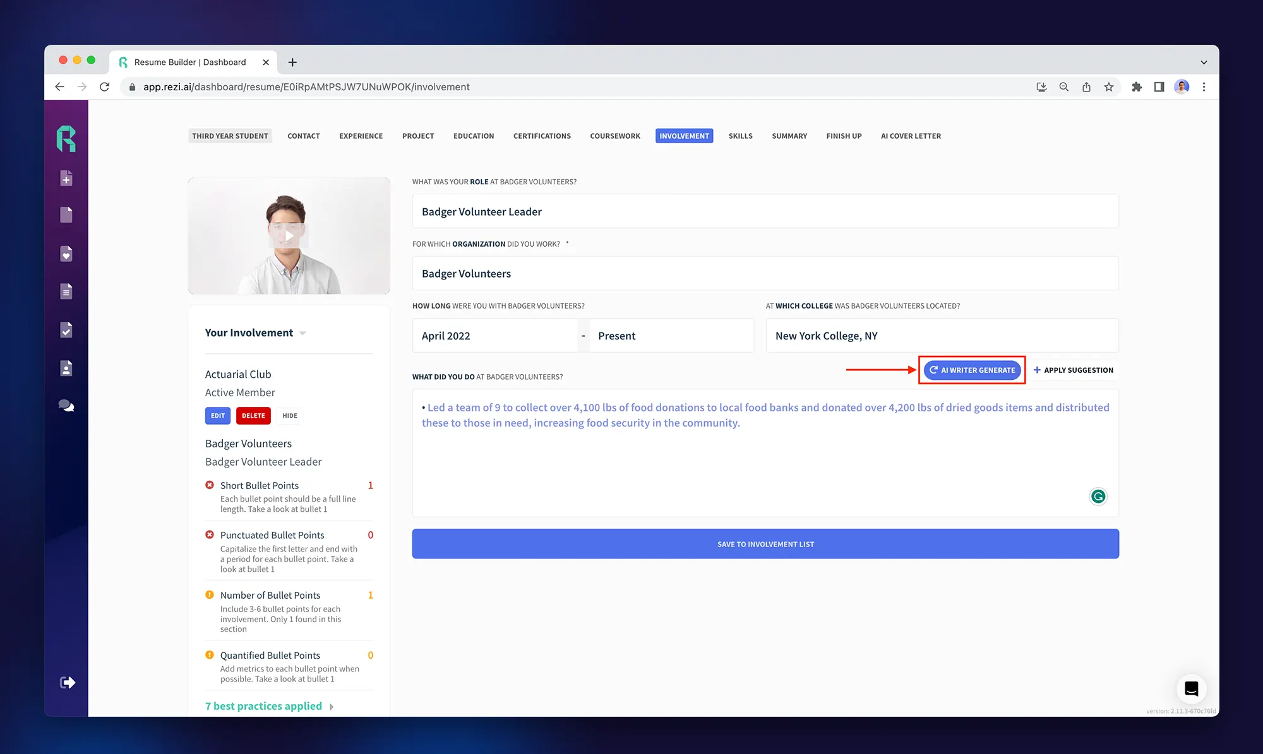Open the document with heart icon in sidebar
This screenshot has height=754, width=1263.
(x=66, y=254)
